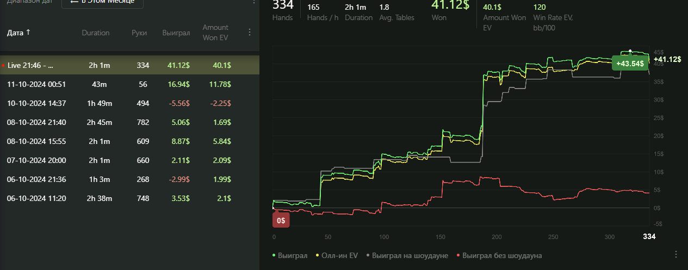Viewport: 688px width, 270px height.
Task: Sort sessions by Amount Won EV column
Action: (x=215, y=32)
